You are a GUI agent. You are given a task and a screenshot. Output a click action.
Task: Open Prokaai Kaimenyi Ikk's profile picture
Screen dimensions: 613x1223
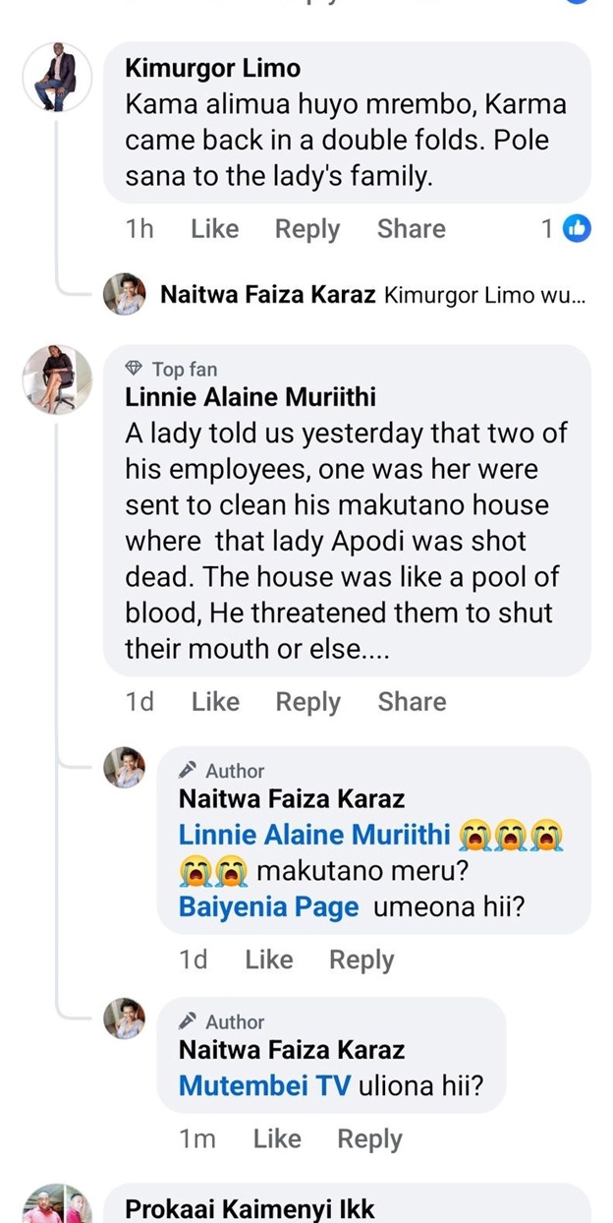(57, 1207)
